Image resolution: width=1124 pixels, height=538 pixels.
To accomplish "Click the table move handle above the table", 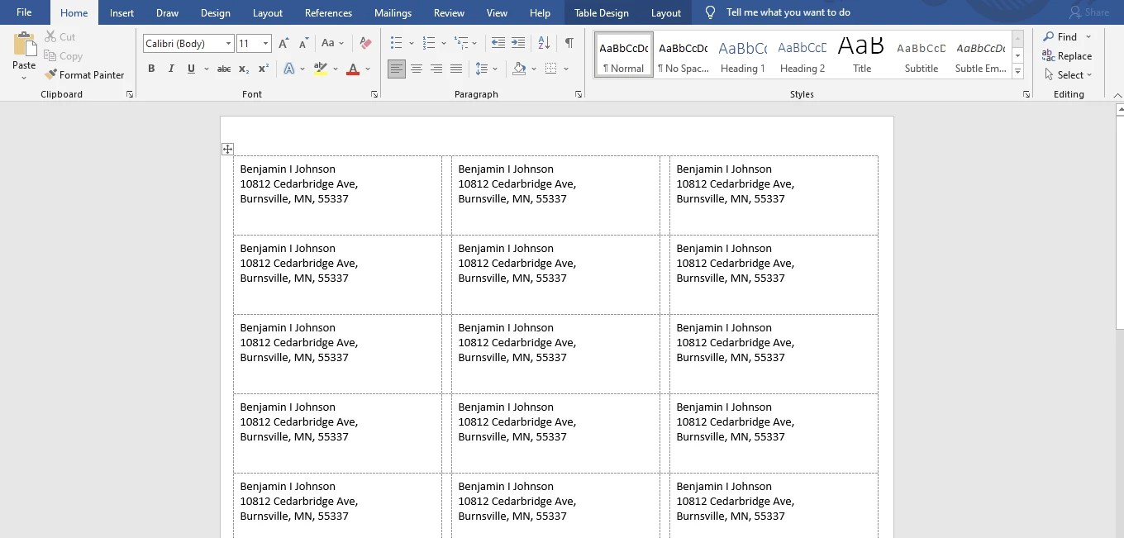I will pyautogui.click(x=227, y=149).
